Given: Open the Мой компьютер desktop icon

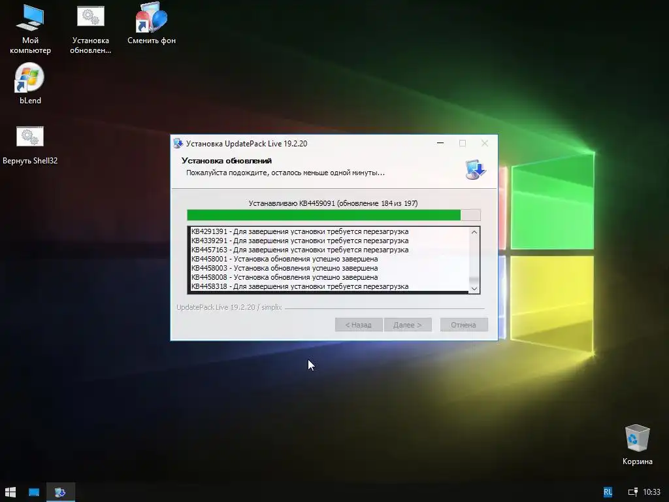Looking at the screenshot, I should click(30, 30).
